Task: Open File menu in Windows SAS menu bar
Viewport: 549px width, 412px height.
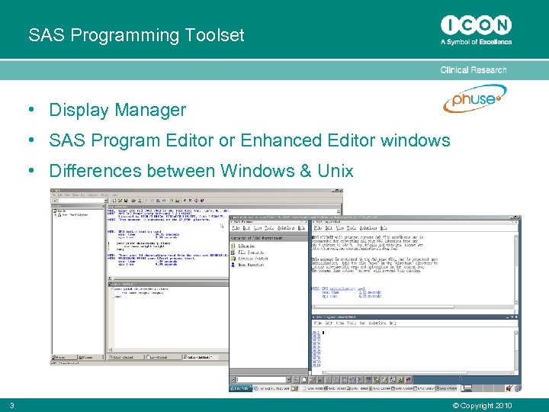Action: 53,195
